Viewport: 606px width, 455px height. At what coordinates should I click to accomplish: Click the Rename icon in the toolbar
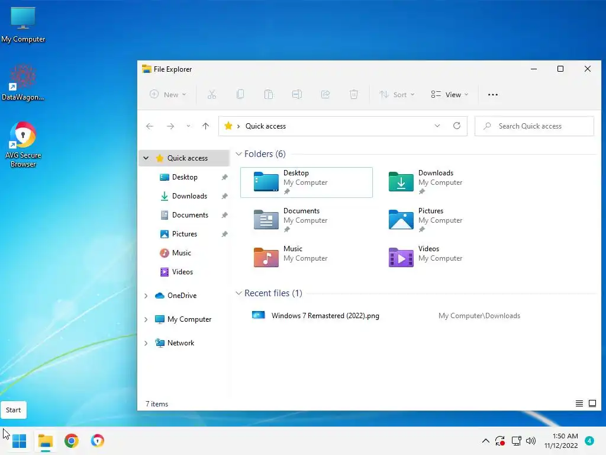click(x=297, y=94)
